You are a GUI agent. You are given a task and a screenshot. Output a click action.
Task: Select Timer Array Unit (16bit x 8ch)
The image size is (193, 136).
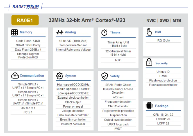(x=118, y=44)
